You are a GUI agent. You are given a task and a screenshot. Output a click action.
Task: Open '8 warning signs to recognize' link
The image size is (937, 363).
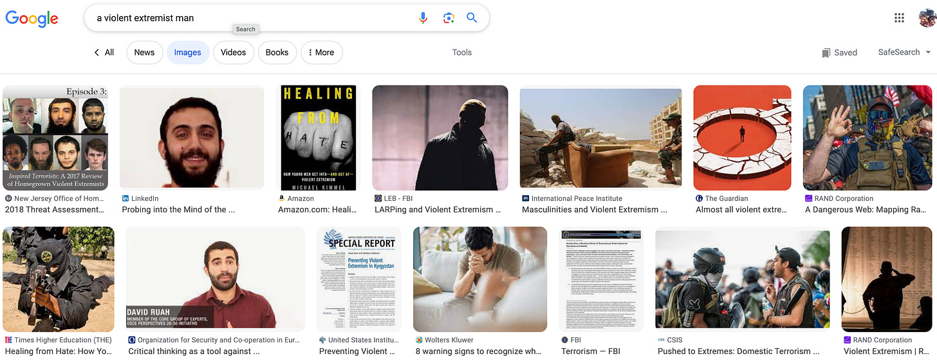tap(478, 351)
